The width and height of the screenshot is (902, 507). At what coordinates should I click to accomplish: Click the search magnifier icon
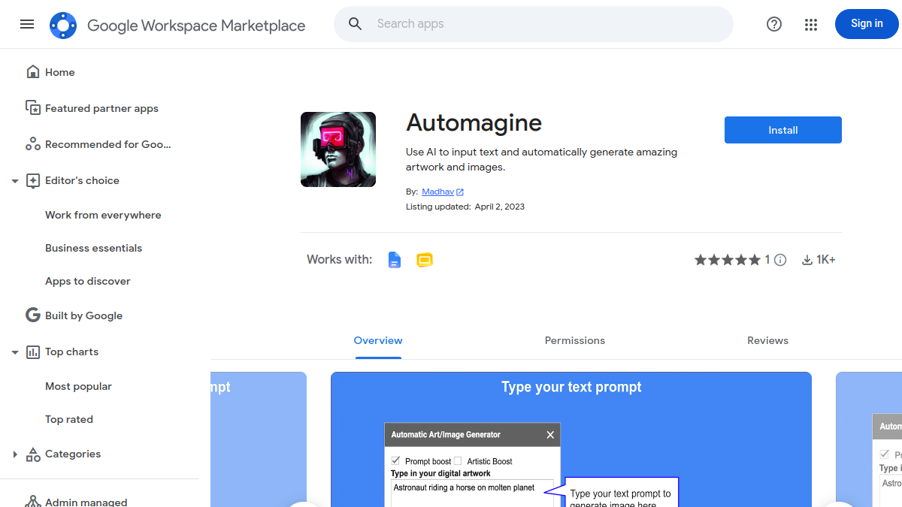click(356, 24)
